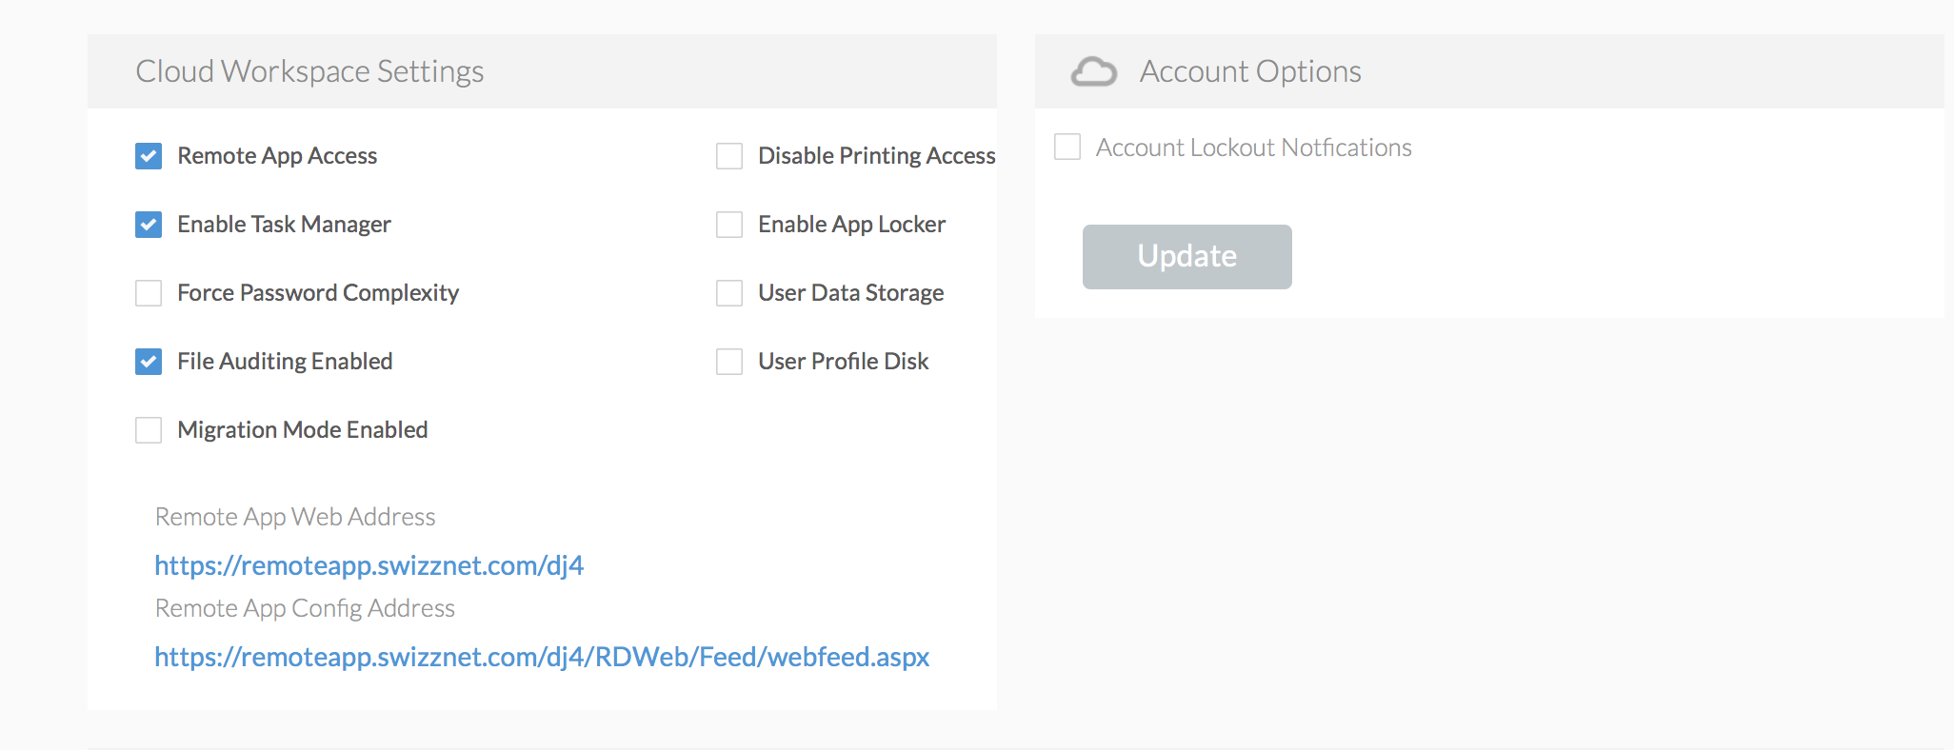Uncheck File Auditing Enabled
This screenshot has height=750, width=1954.
149,362
